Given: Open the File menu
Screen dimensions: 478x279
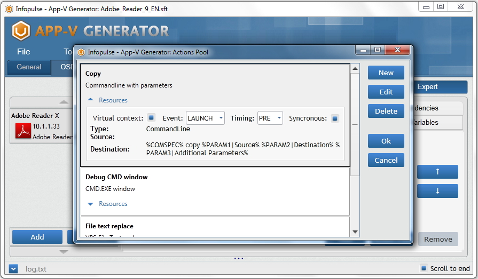Looking at the screenshot, I should (x=23, y=52).
